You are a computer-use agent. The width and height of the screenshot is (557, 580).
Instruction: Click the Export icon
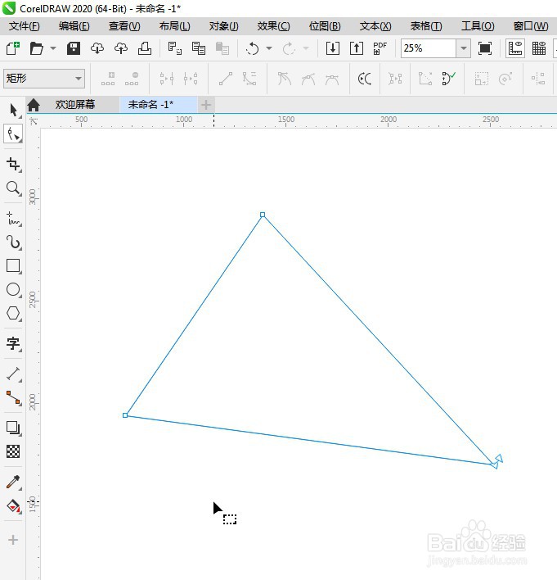357,48
